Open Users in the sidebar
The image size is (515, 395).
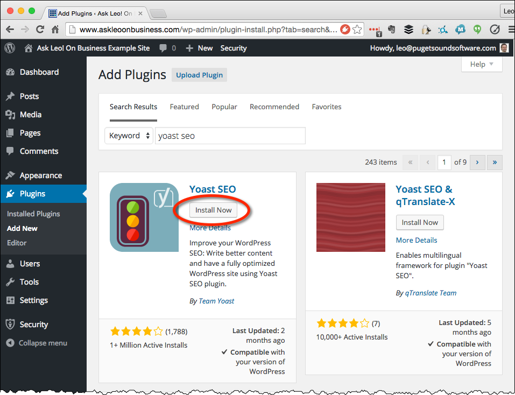coord(30,264)
